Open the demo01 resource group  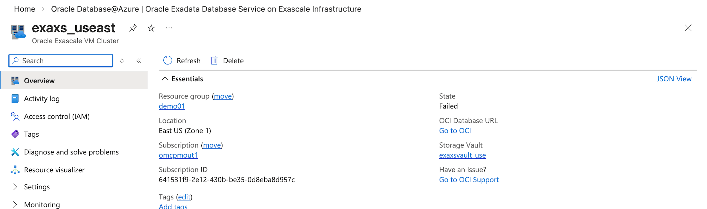(x=172, y=106)
